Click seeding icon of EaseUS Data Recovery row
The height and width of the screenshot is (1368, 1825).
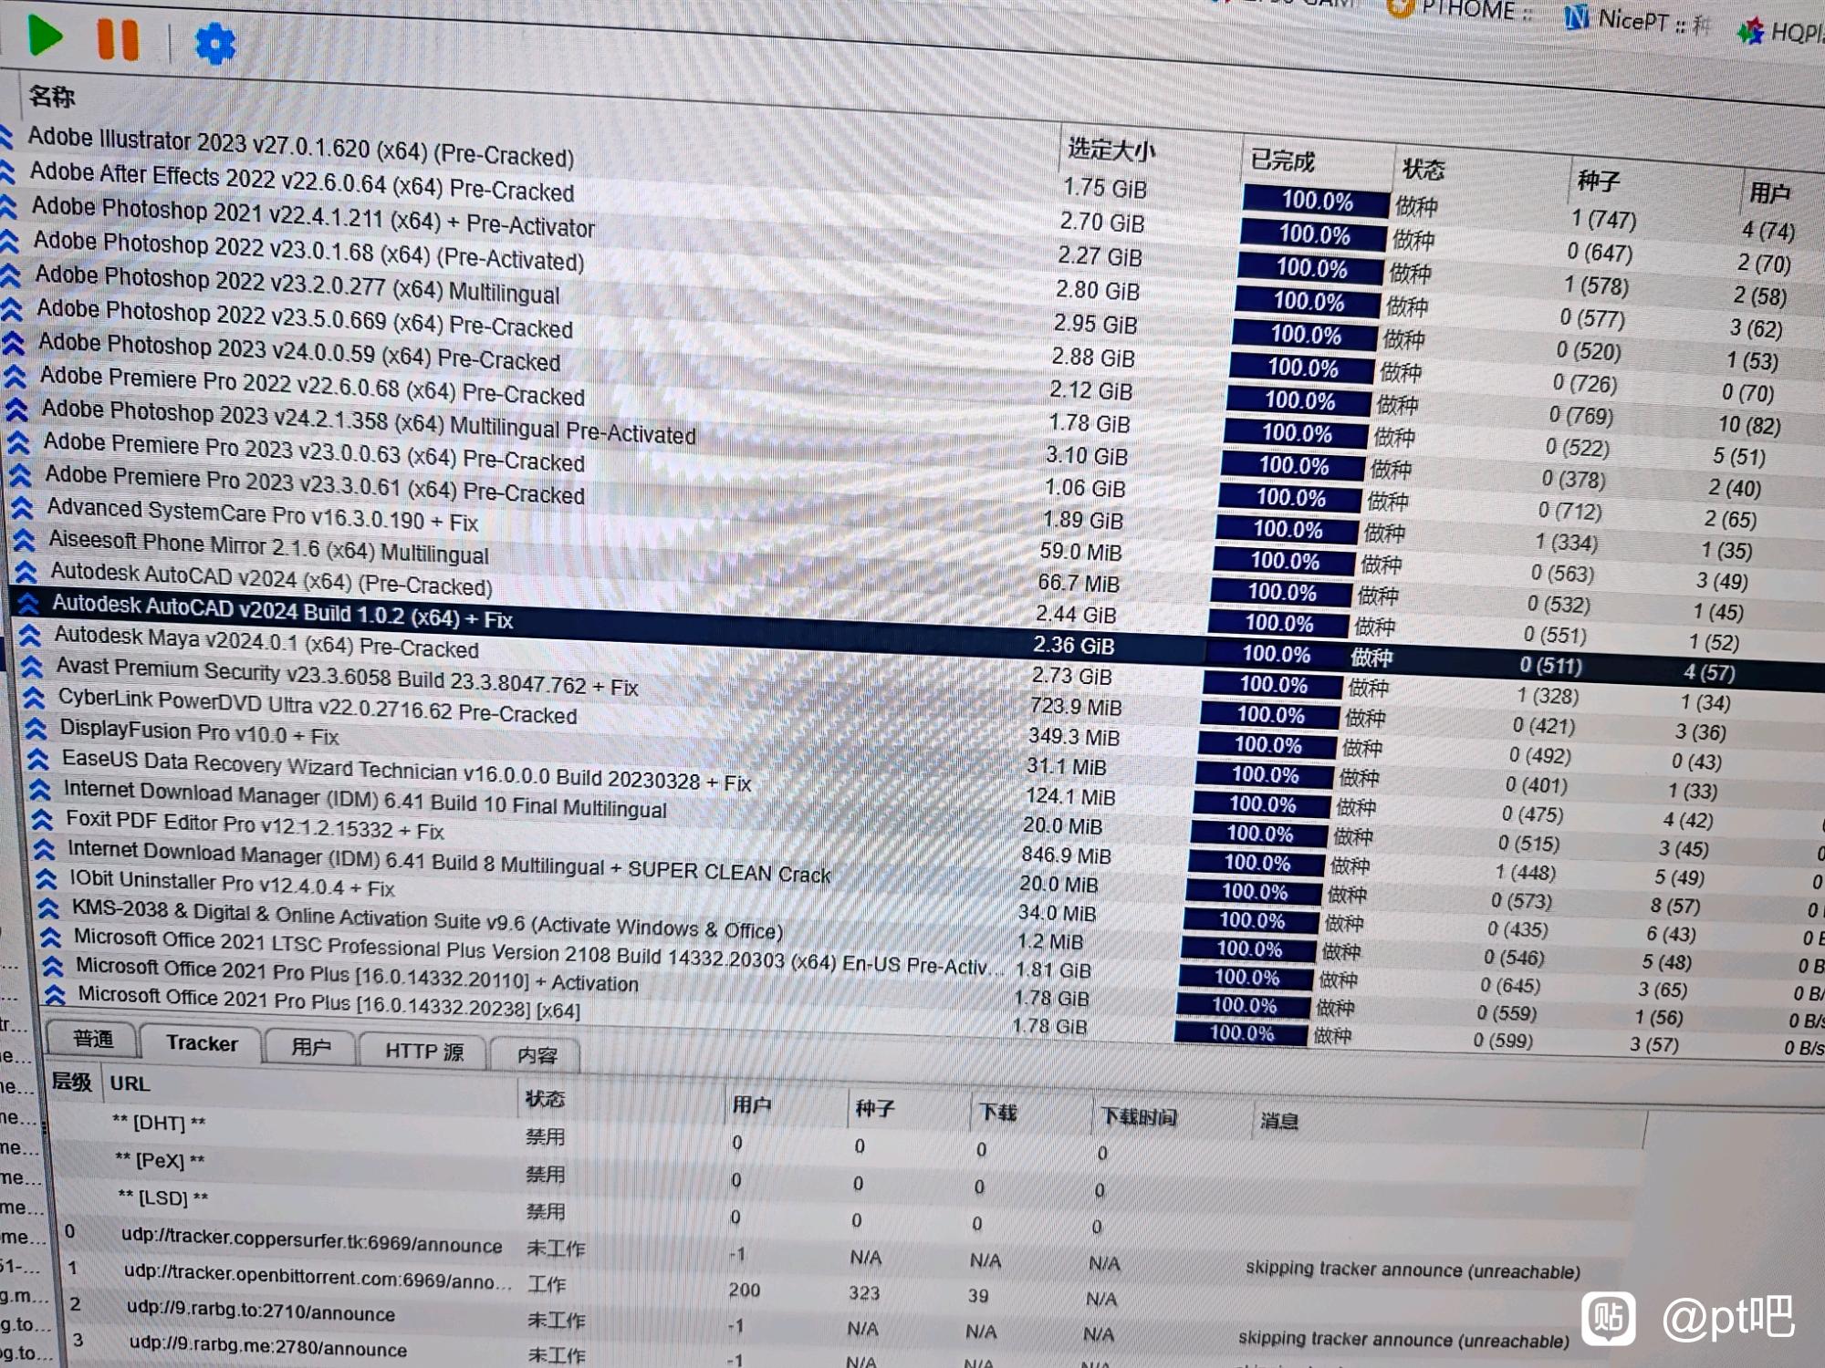pyautogui.click(x=37, y=760)
